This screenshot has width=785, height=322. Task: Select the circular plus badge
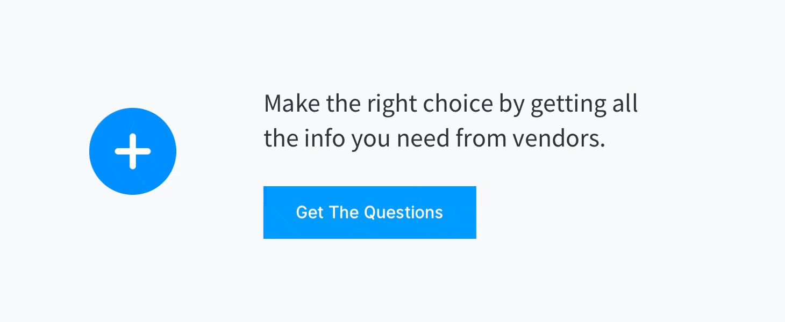pyautogui.click(x=133, y=151)
